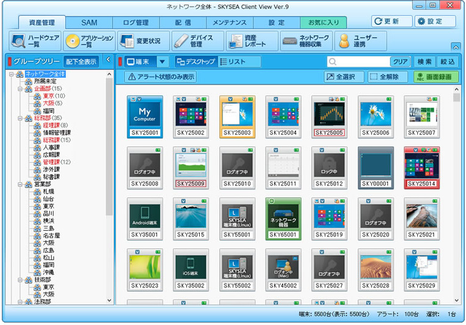
Task: Click the 検索 button
Action: (x=425, y=61)
